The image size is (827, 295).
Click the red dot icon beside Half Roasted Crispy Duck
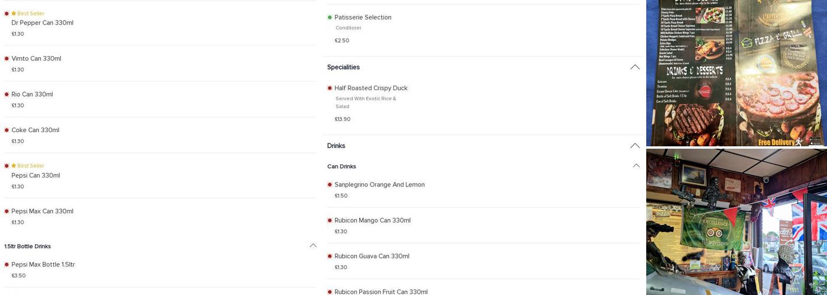pos(330,88)
